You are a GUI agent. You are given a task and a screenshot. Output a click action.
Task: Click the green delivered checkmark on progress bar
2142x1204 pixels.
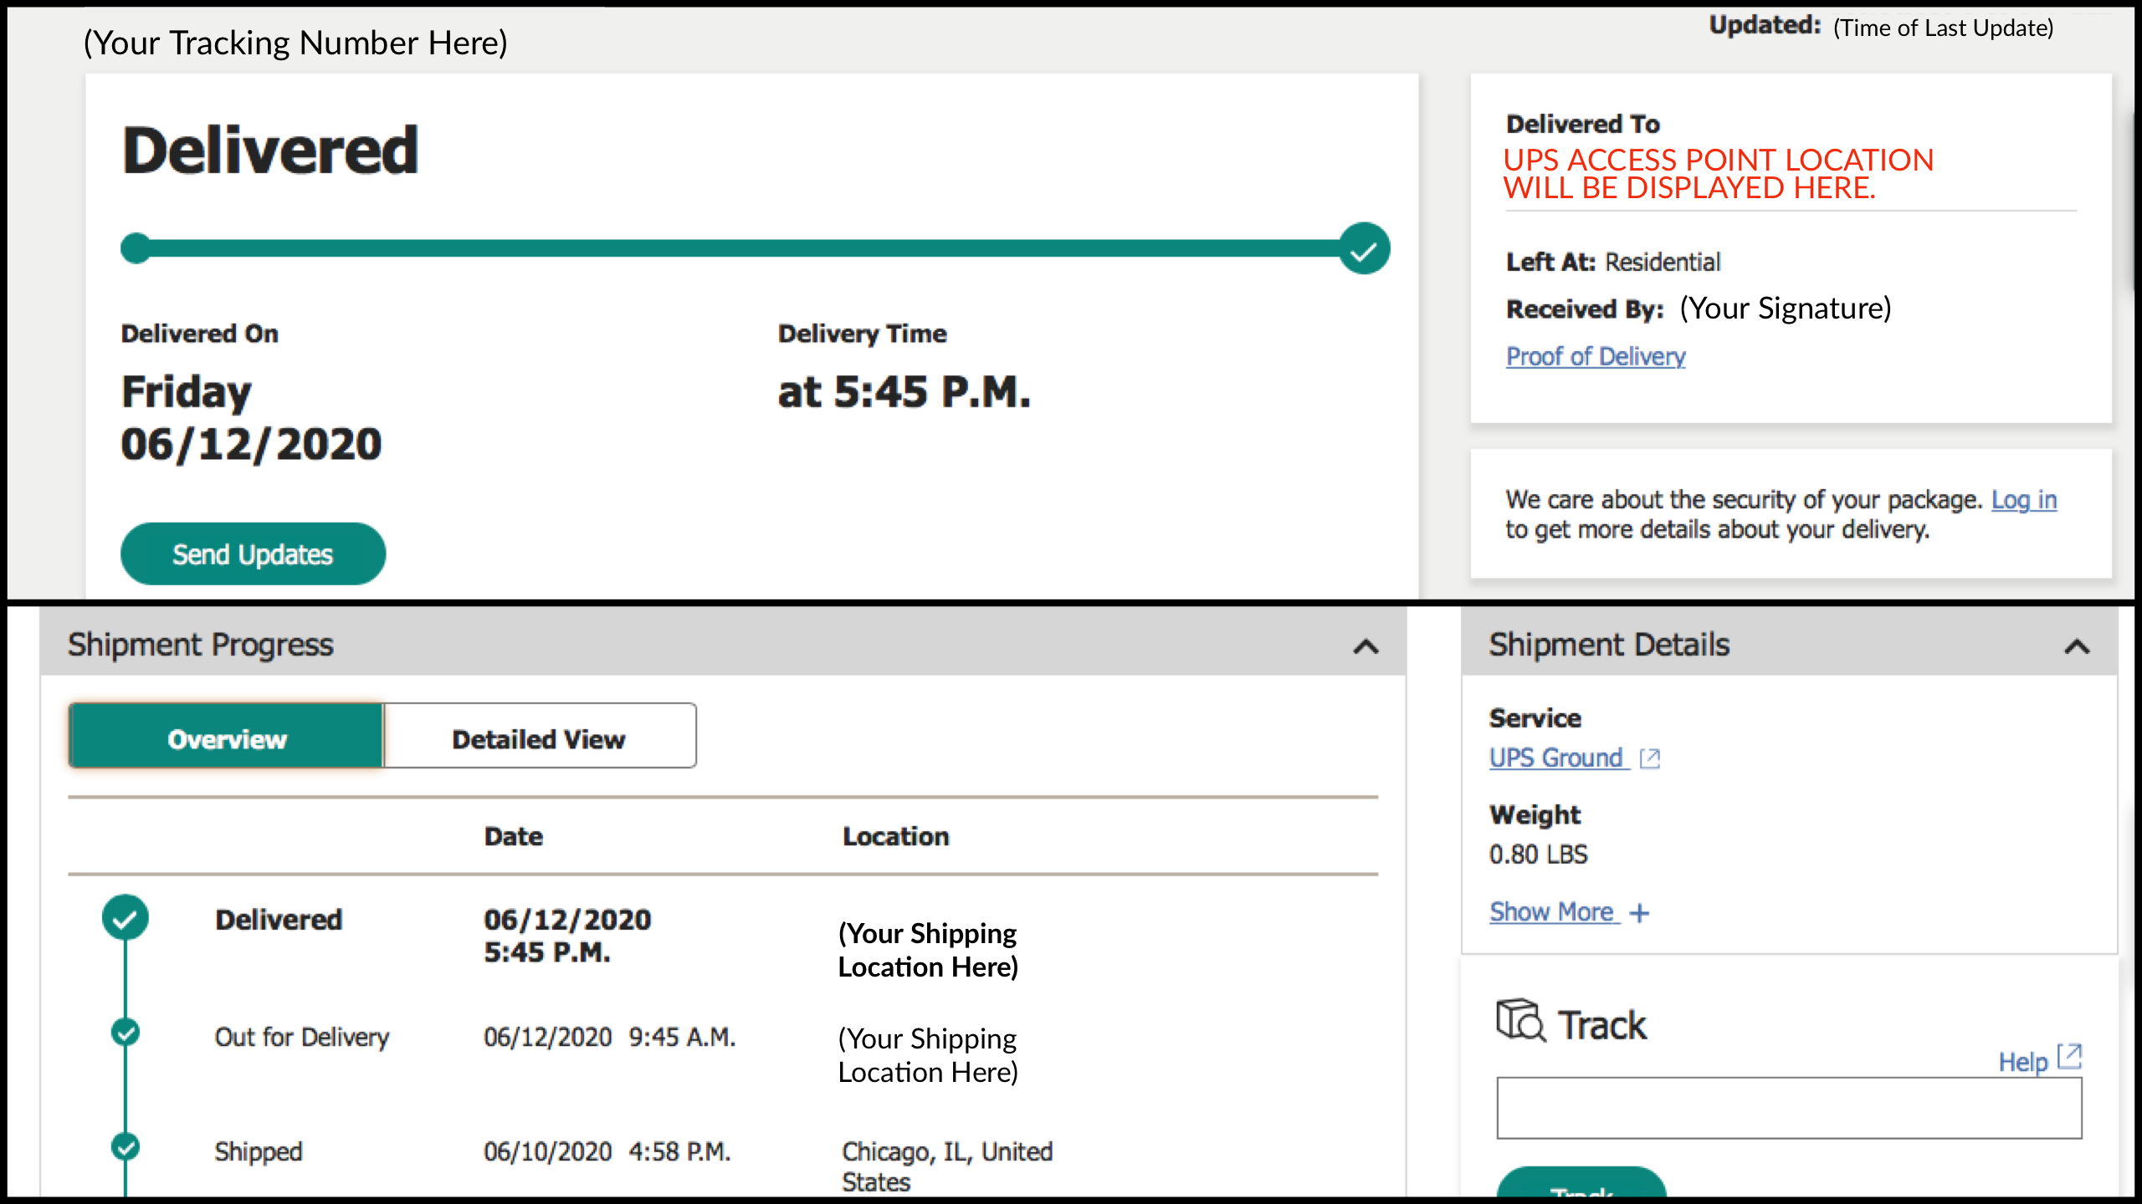[x=1364, y=248]
